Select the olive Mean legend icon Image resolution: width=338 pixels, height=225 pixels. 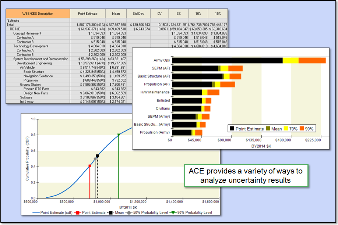pyautogui.click(x=268, y=129)
